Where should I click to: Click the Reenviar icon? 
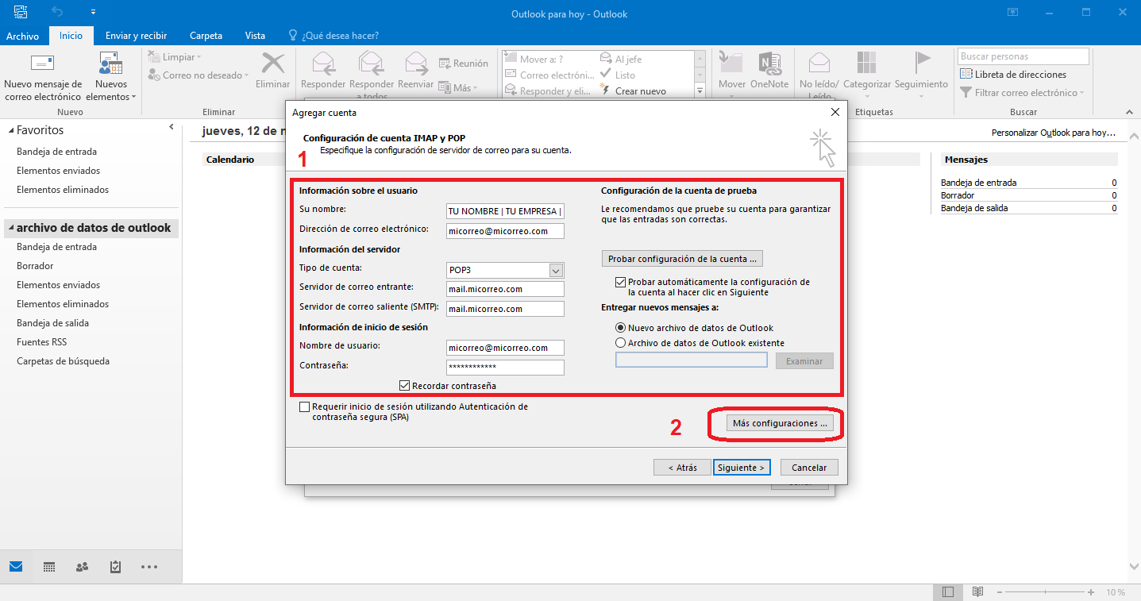[416, 63]
